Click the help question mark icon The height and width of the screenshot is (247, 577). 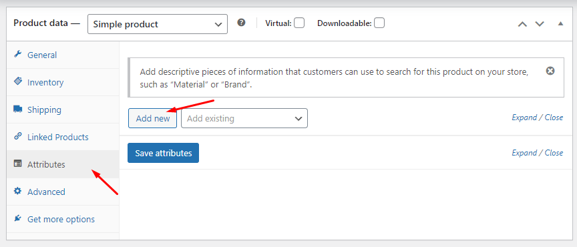pyautogui.click(x=241, y=23)
